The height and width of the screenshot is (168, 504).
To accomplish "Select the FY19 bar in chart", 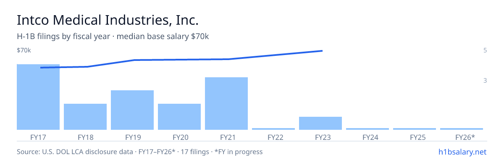I will [132, 110].
